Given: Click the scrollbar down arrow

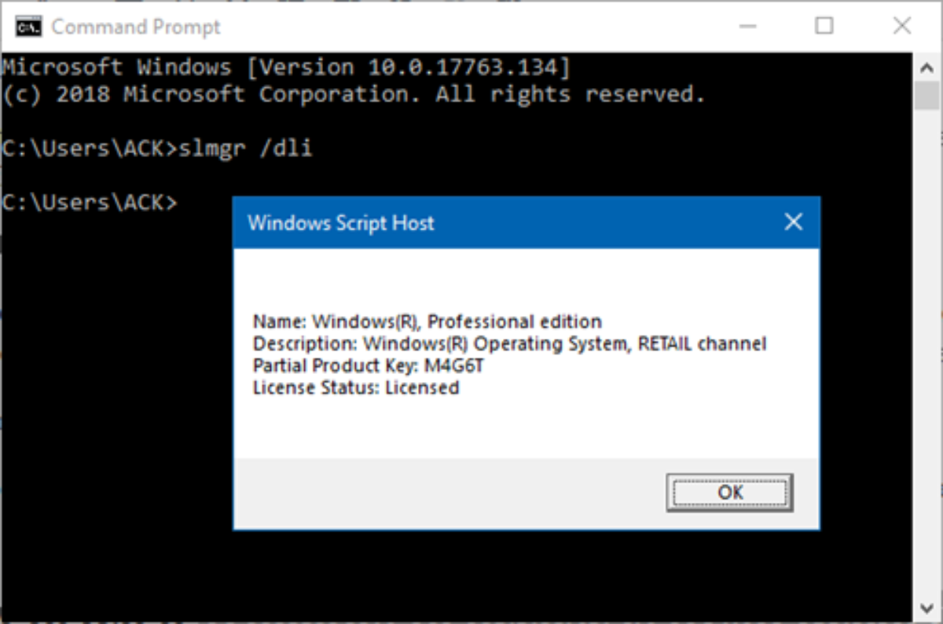Looking at the screenshot, I should click(x=925, y=607).
